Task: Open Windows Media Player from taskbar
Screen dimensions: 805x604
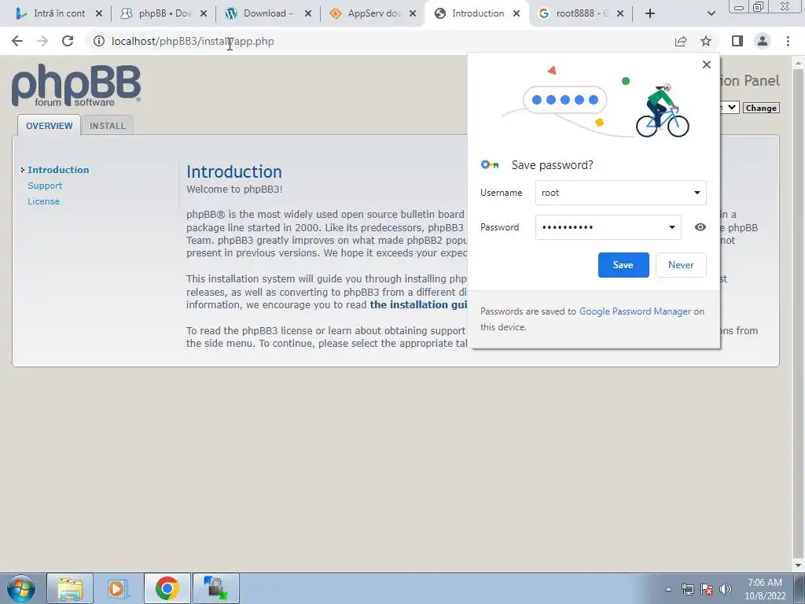Action: 118,588
